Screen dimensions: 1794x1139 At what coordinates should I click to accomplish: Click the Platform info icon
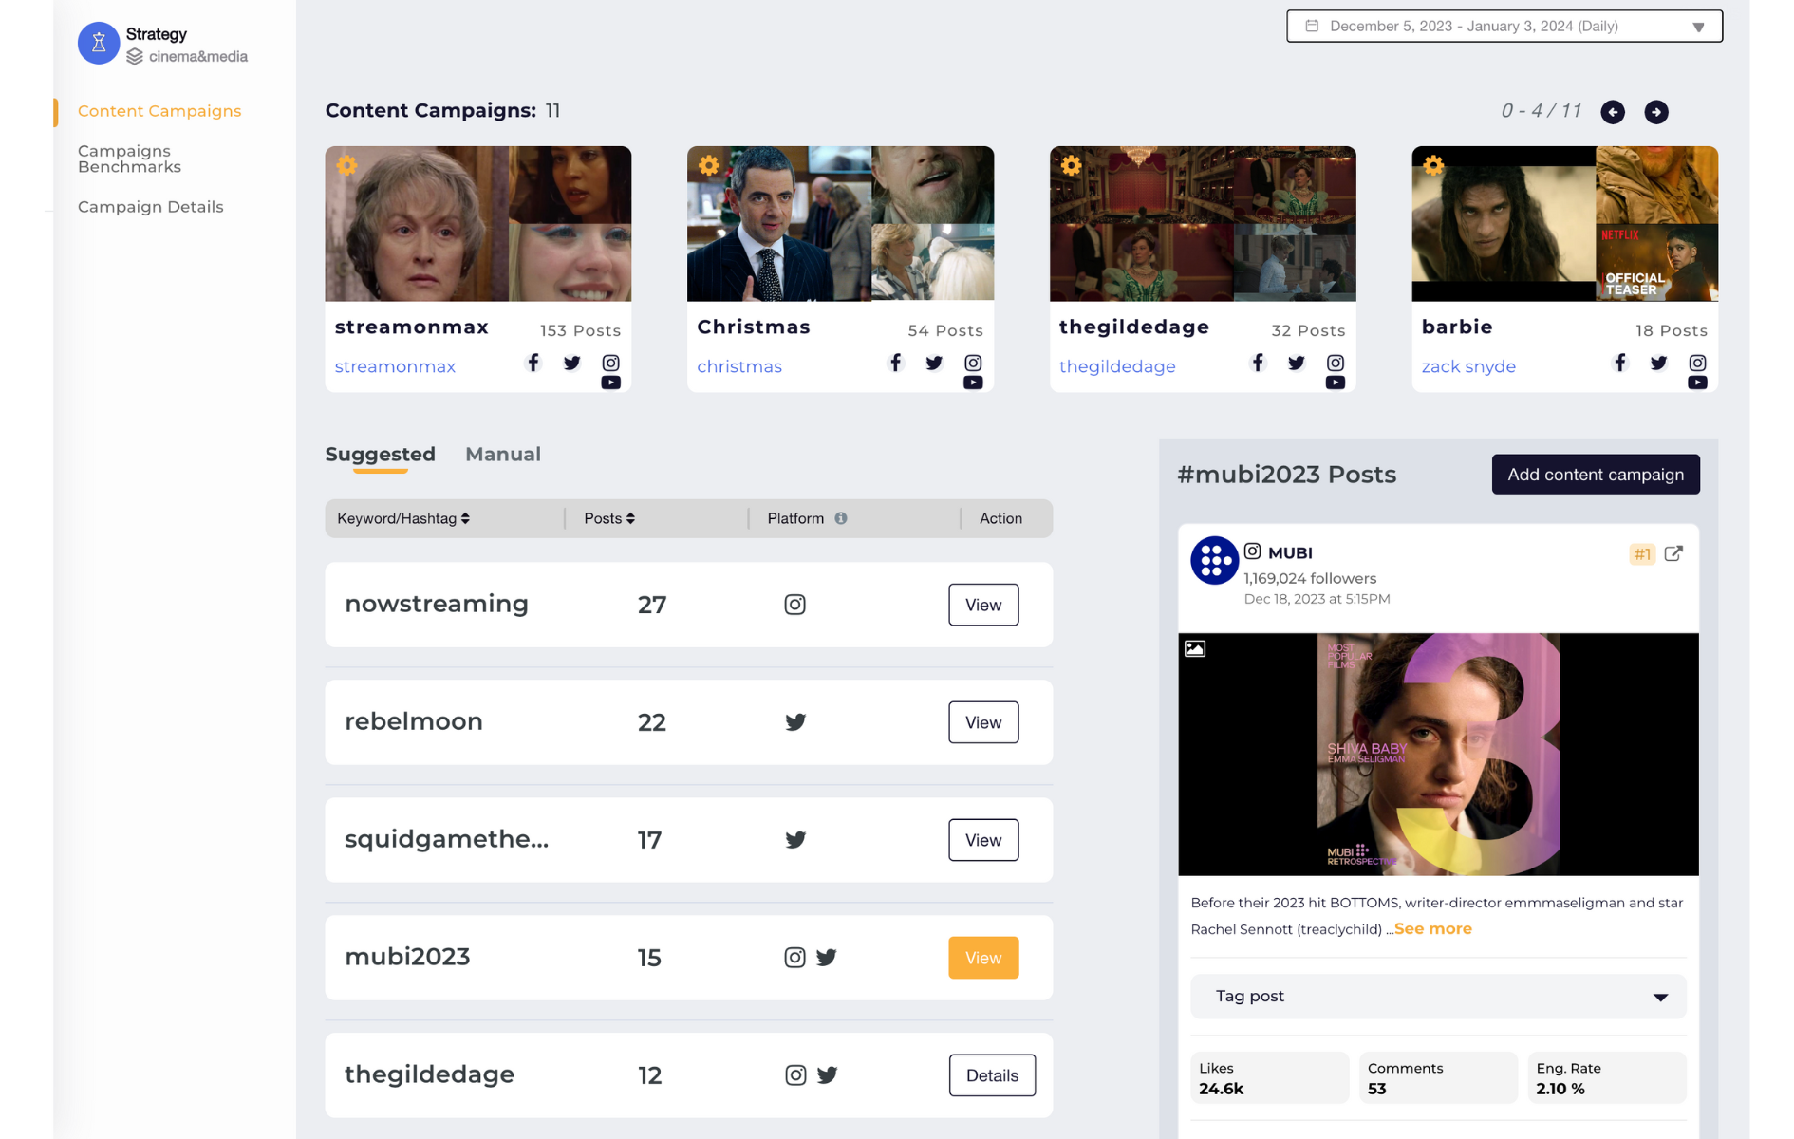[x=841, y=518]
